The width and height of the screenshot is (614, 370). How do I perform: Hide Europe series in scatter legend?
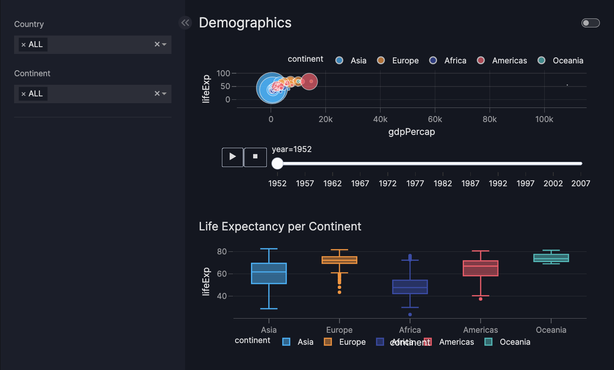[399, 60]
